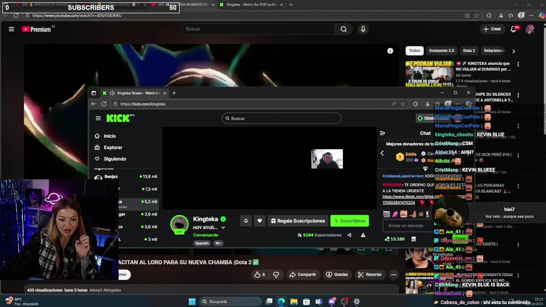Show video info card icon

coord(390,51)
